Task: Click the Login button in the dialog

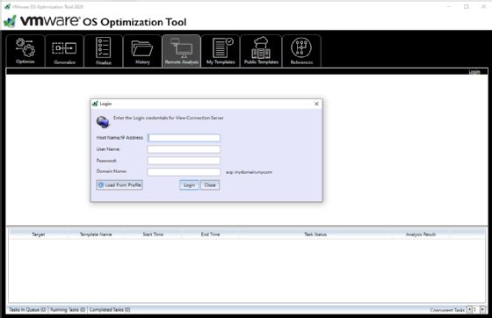Action: click(189, 185)
